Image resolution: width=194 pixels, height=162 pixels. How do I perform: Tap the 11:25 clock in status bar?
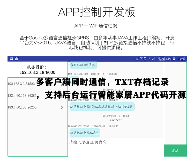[x=181, y=59]
